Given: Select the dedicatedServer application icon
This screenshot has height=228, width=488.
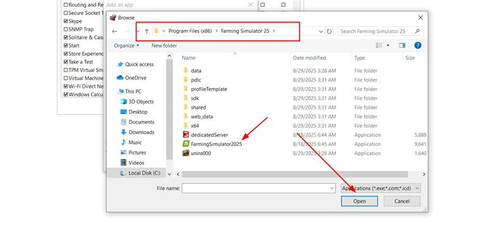Looking at the screenshot, I should [x=186, y=135].
